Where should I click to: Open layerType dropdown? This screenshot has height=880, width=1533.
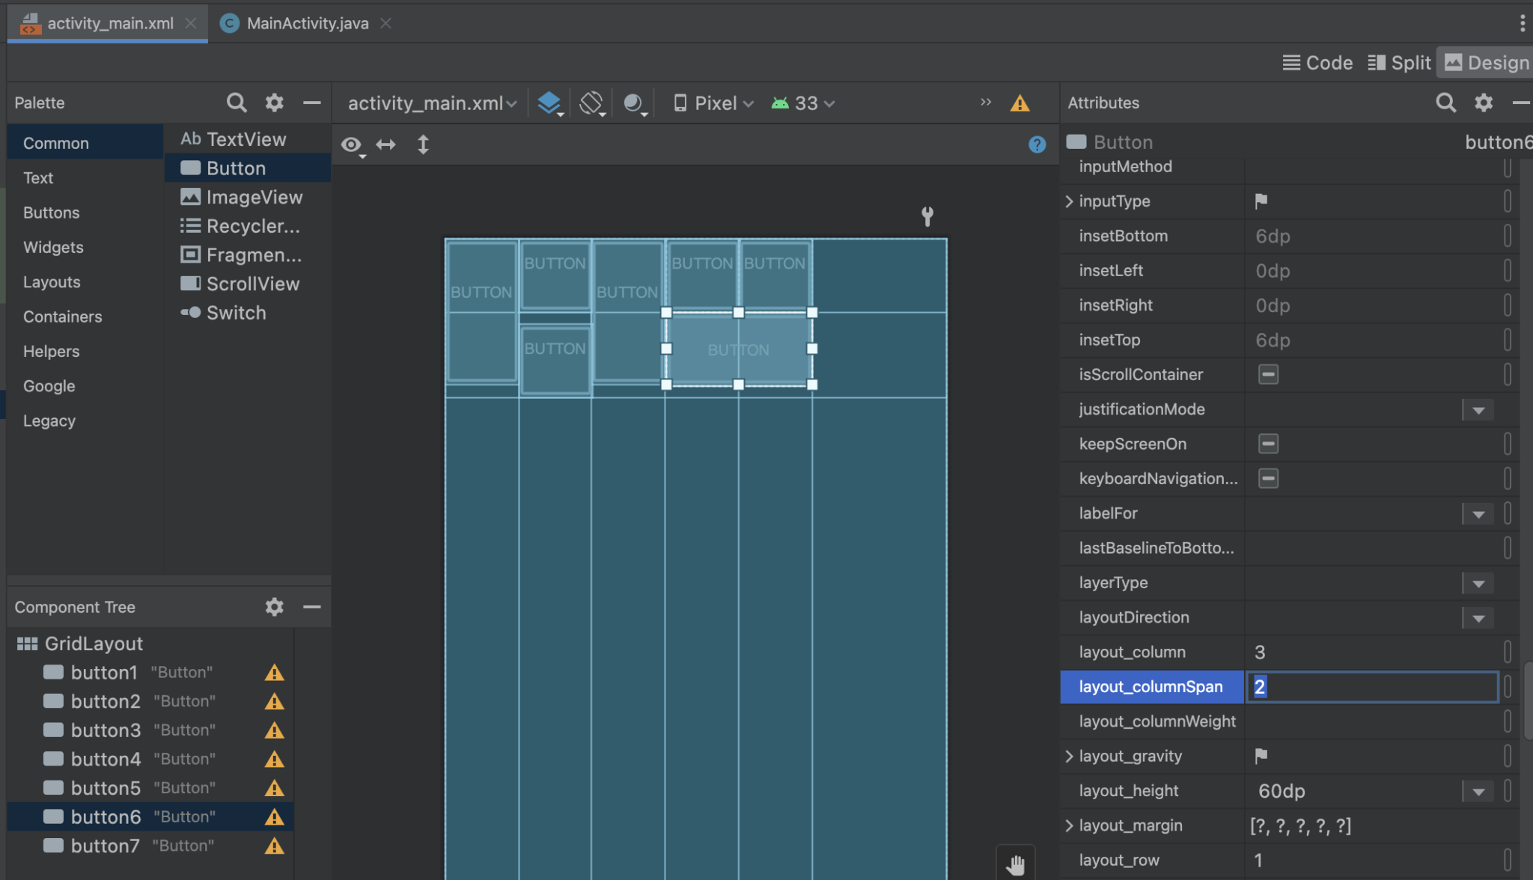[x=1478, y=584]
